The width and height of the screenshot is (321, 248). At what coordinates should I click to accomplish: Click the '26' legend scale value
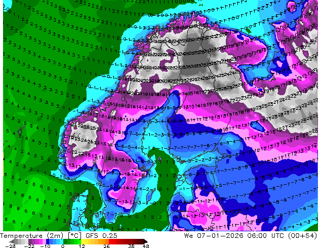[x=106, y=246]
